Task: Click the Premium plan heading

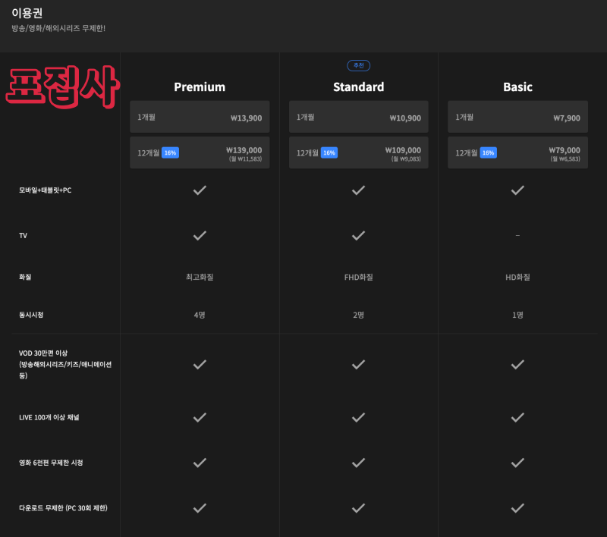Action: pyautogui.click(x=200, y=87)
